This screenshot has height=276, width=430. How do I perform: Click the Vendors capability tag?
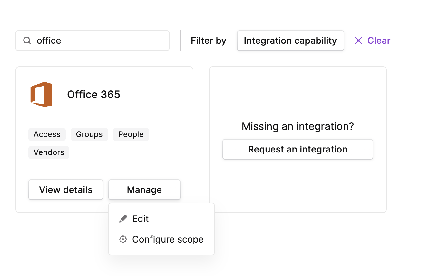point(49,152)
